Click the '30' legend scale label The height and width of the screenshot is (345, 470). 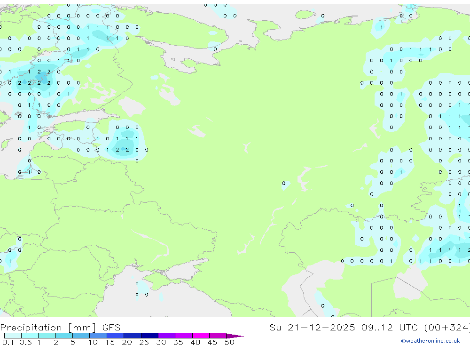[x=161, y=342]
